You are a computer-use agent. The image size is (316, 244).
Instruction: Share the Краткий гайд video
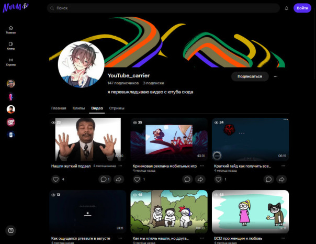(281, 179)
